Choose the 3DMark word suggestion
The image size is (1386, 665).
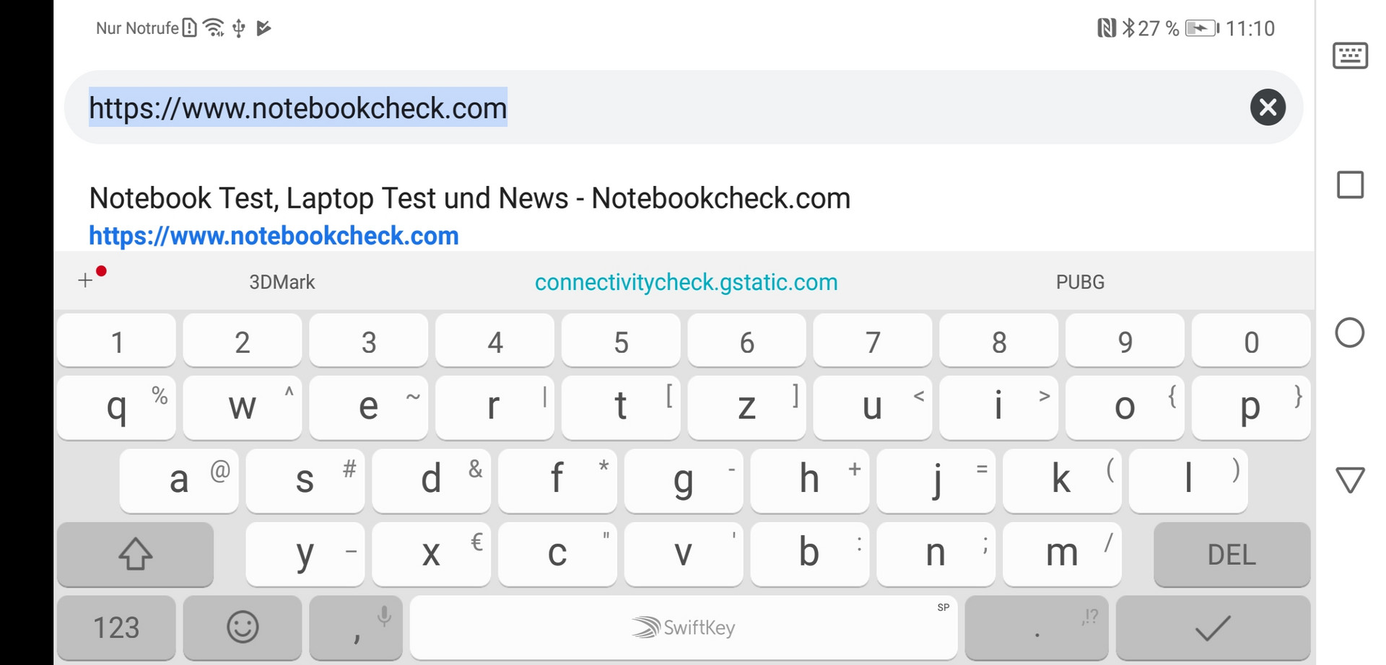click(282, 282)
